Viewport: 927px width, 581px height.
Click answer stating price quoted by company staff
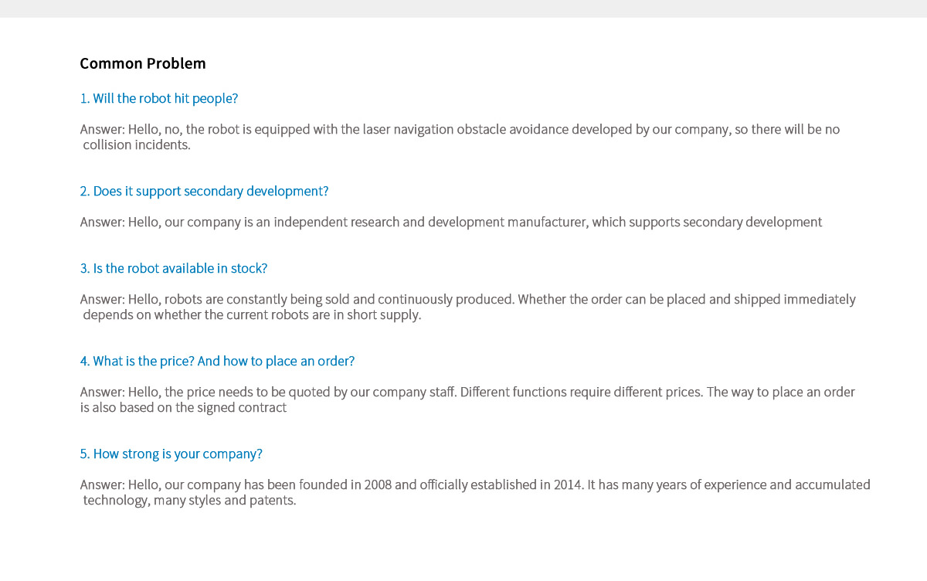click(x=467, y=392)
